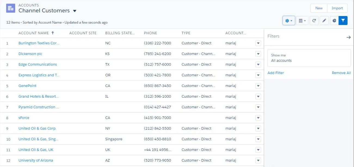Click the Remove All filters link
This screenshot has height=167, width=354.
341,73
